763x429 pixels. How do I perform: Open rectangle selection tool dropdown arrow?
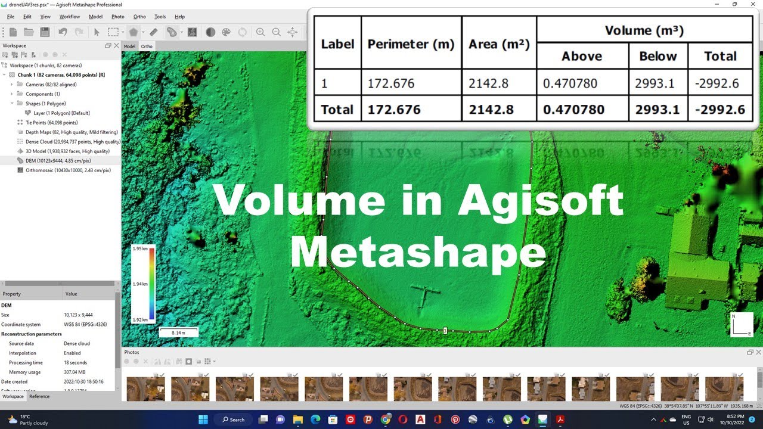tap(122, 32)
